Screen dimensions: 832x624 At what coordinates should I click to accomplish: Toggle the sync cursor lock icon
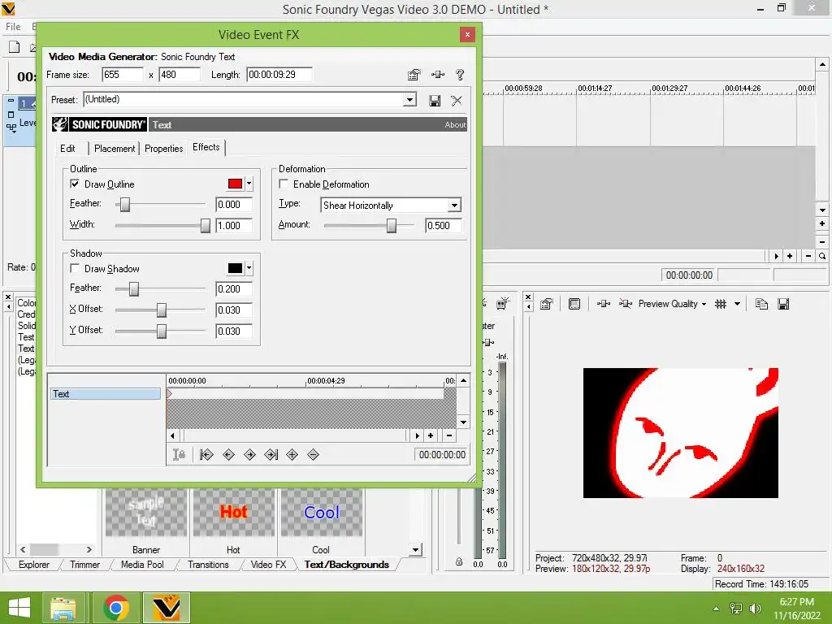[179, 455]
